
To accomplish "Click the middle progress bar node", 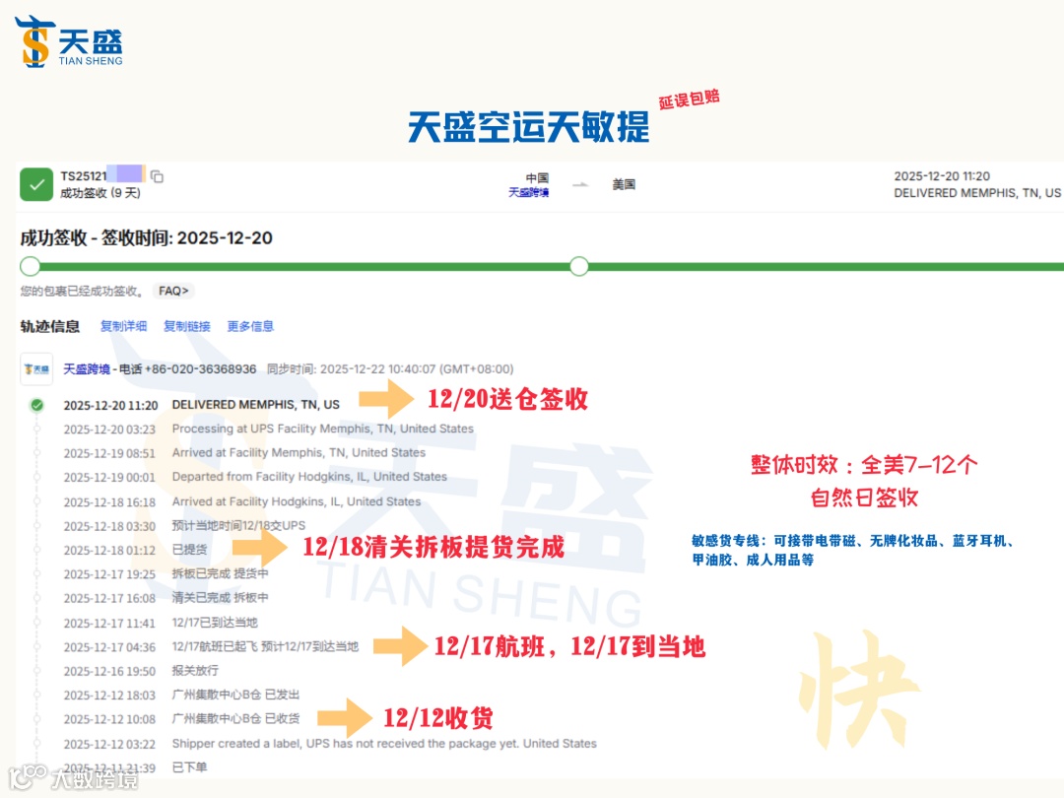I will (x=579, y=266).
